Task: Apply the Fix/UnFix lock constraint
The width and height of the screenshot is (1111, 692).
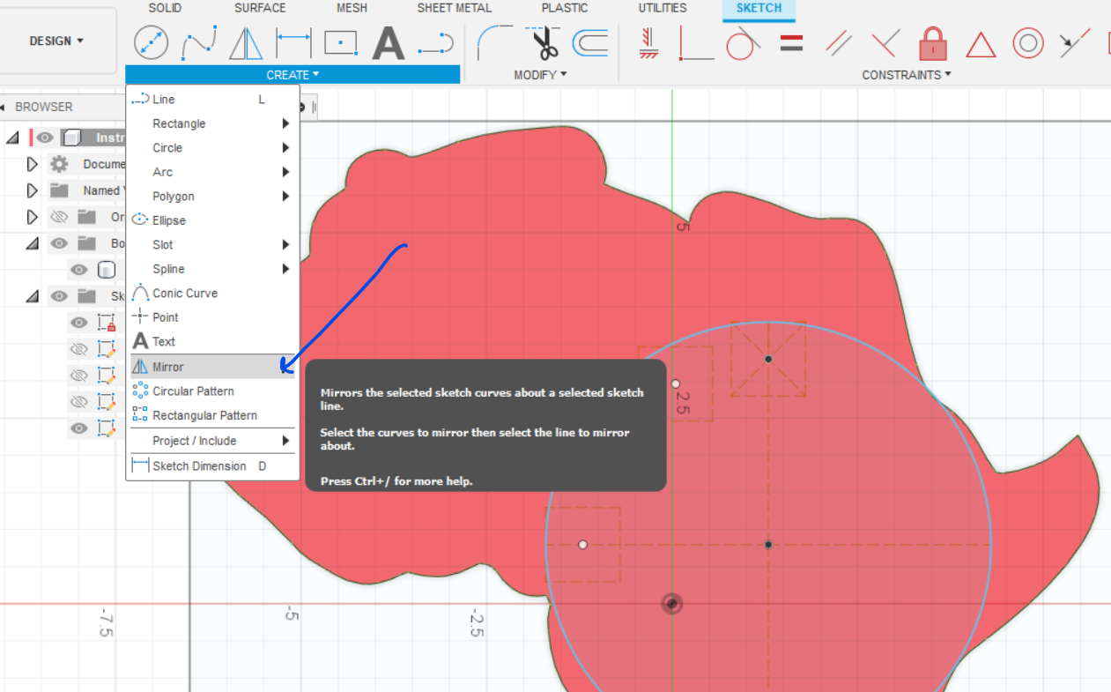Action: point(932,41)
